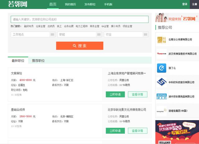Select hot search term 项目主管
The width and height of the screenshot is (199, 144).
tap(127, 26)
